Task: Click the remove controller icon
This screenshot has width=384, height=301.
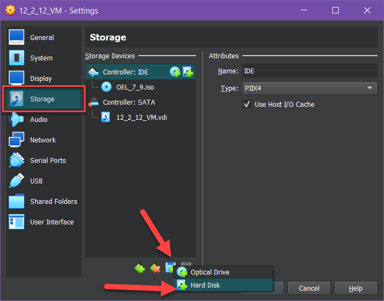Action: pyautogui.click(x=156, y=268)
